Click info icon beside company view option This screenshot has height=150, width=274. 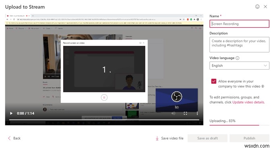click(x=263, y=86)
